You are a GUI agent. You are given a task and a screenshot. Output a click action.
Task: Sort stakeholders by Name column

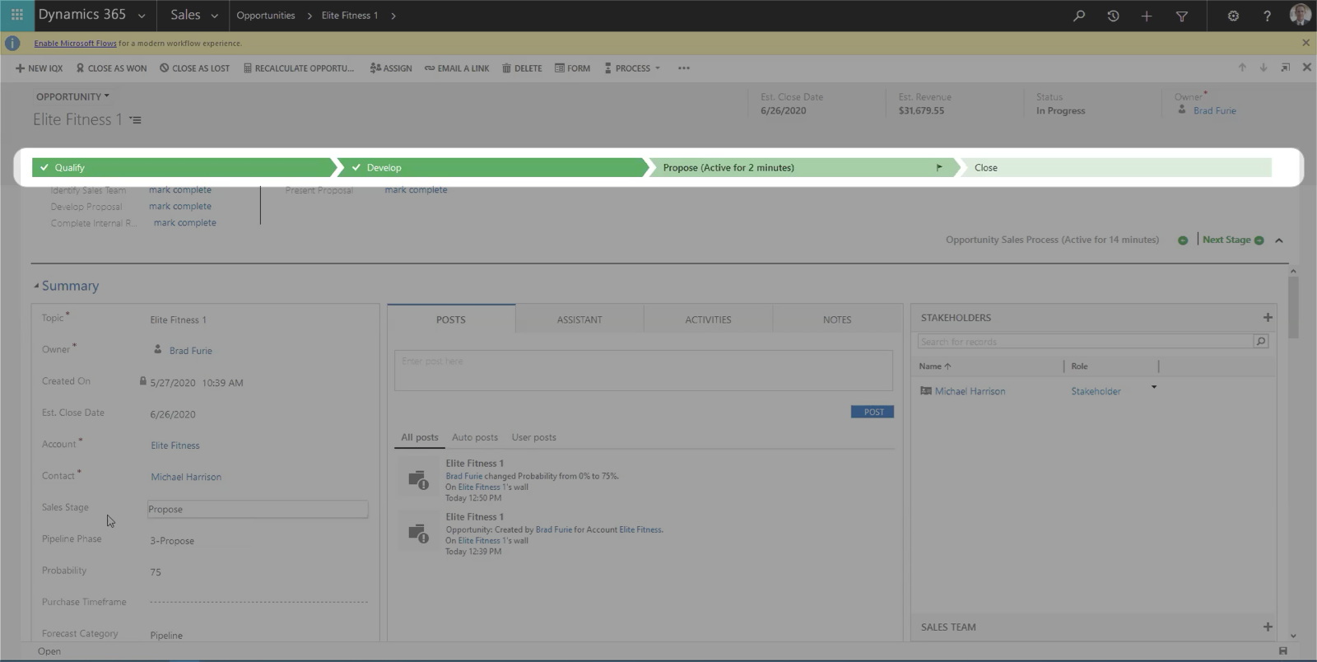point(935,366)
